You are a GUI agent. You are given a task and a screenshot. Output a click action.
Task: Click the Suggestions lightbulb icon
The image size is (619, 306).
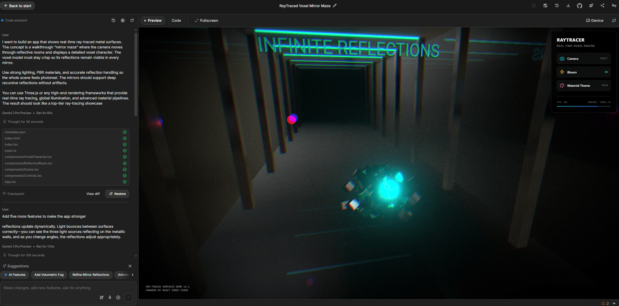point(5,266)
